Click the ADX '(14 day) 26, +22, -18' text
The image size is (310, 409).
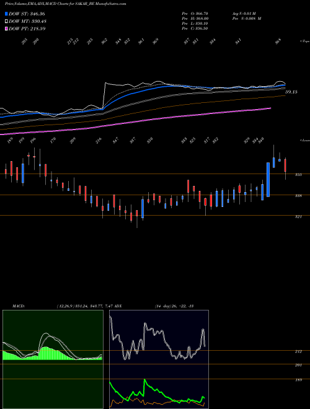[174, 306]
